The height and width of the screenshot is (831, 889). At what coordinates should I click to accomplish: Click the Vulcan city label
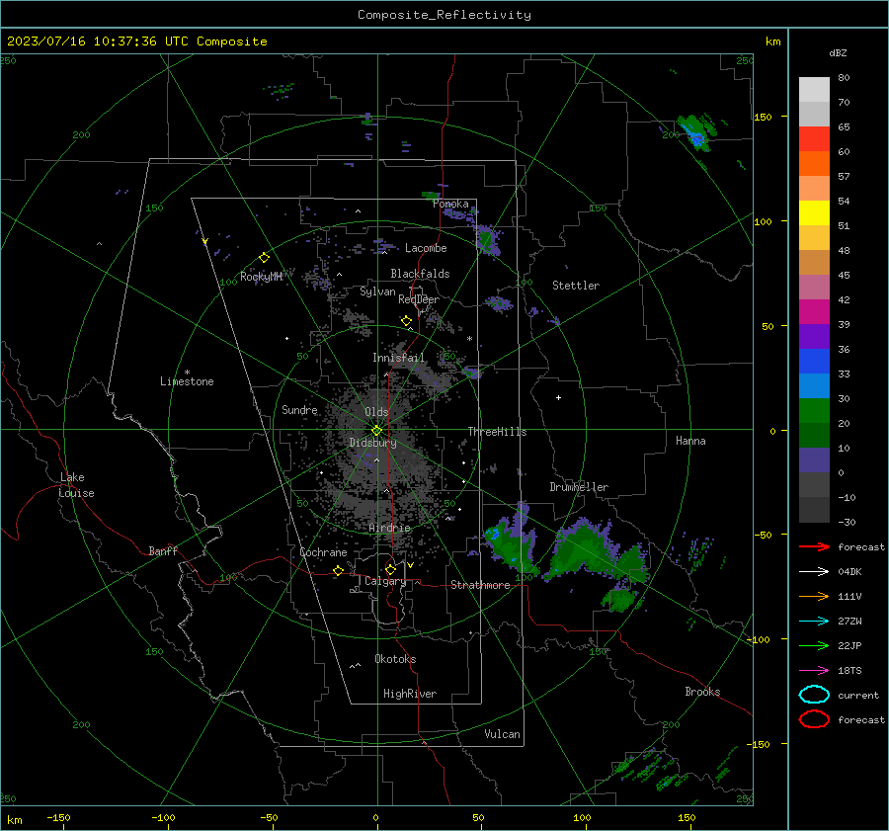pyautogui.click(x=503, y=734)
